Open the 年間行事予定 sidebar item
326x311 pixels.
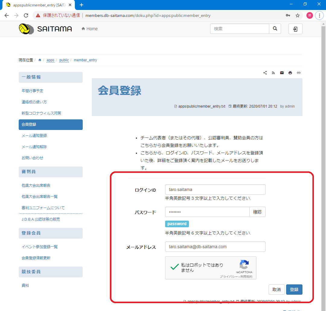(x=32, y=91)
